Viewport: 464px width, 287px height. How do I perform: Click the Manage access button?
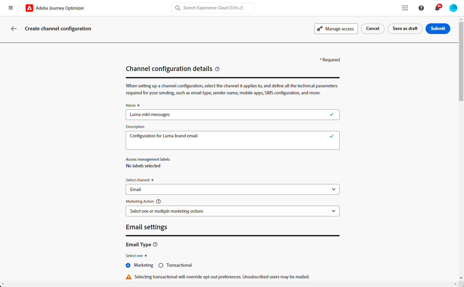point(336,29)
